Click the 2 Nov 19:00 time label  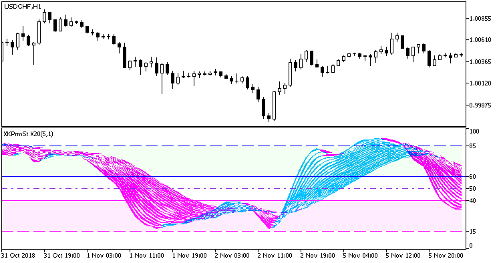[x=318, y=256]
